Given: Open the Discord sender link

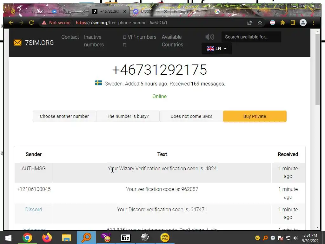Looking at the screenshot, I should point(34,209).
